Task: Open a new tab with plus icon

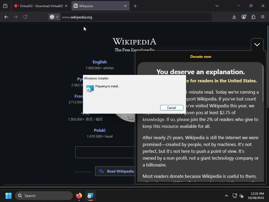Action: pos(135,6)
